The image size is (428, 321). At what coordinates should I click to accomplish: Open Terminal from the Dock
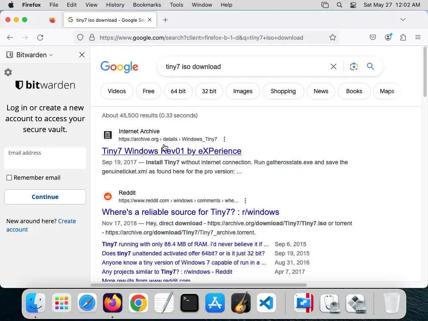click(x=189, y=303)
